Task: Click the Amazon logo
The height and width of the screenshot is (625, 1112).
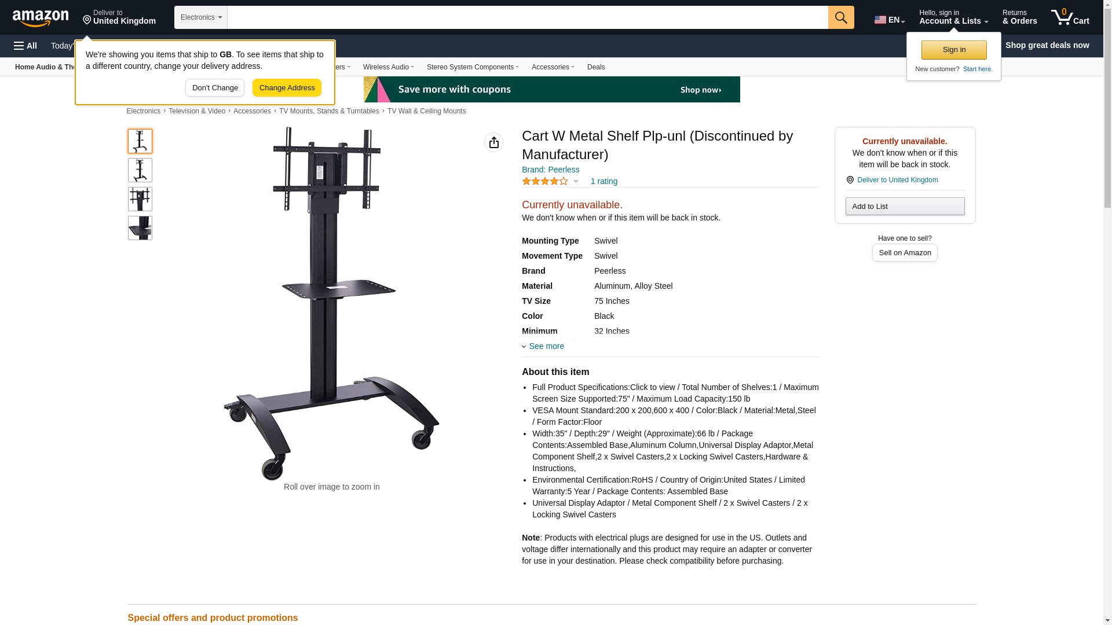Action: click(x=41, y=18)
